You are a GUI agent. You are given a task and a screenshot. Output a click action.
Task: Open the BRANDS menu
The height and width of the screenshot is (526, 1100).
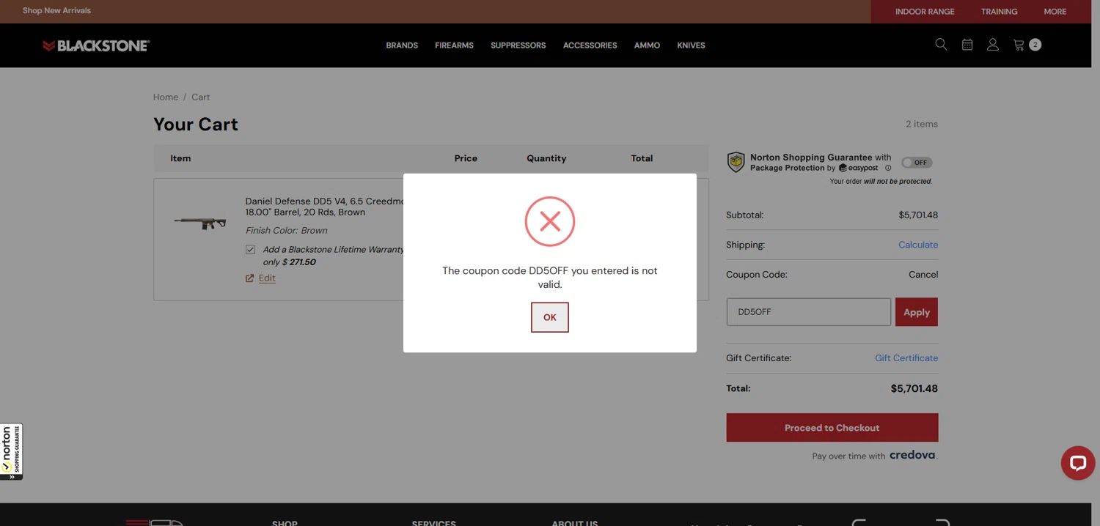pos(402,45)
